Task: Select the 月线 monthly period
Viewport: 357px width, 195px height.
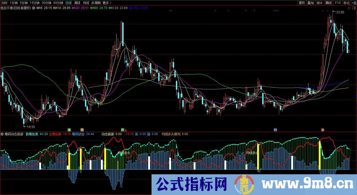Action: point(86,3)
